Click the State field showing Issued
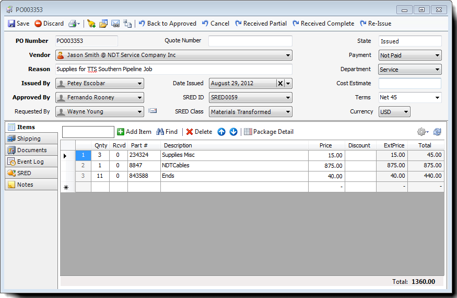Image resolution: width=457 pixels, height=298 pixels. (410, 41)
